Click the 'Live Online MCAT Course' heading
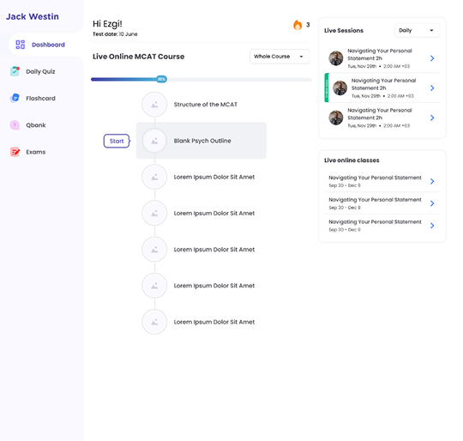The height and width of the screenshot is (441, 463). [x=139, y=57]
